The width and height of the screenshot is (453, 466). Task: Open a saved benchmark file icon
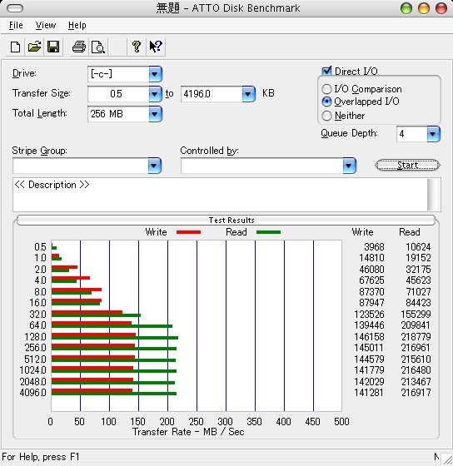point(34,47)
